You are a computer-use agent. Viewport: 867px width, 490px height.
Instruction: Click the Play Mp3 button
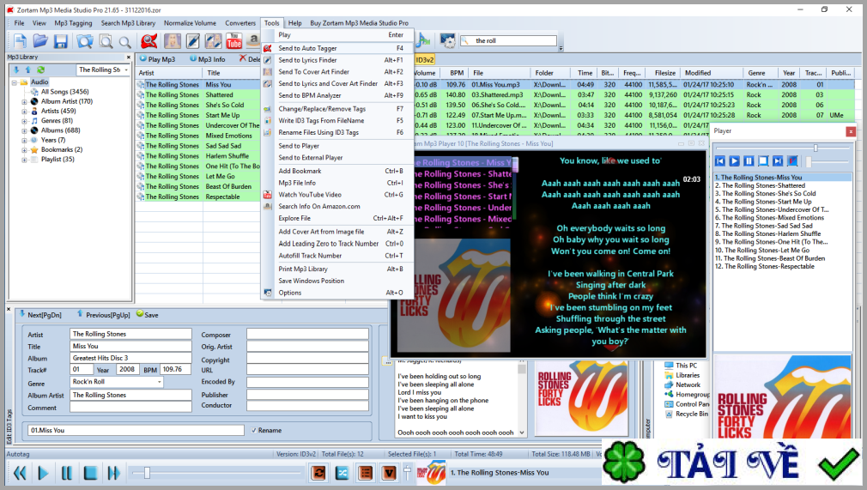point(157,59)
